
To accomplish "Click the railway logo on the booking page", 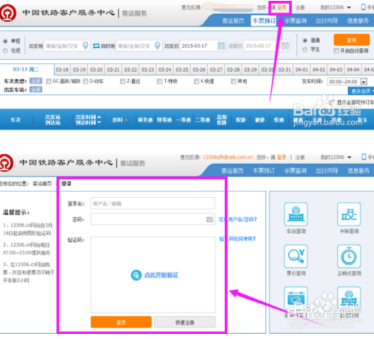I will click(x=7, y=13).
